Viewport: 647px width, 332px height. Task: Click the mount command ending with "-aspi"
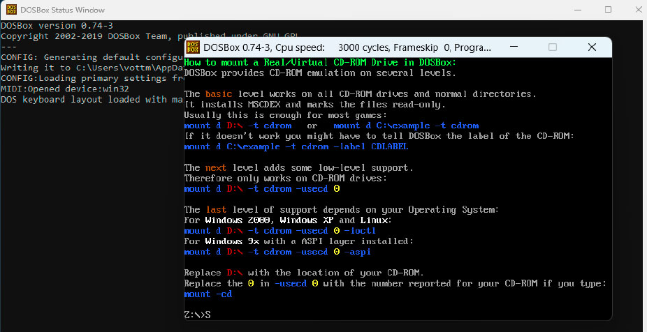click(277, 251)
